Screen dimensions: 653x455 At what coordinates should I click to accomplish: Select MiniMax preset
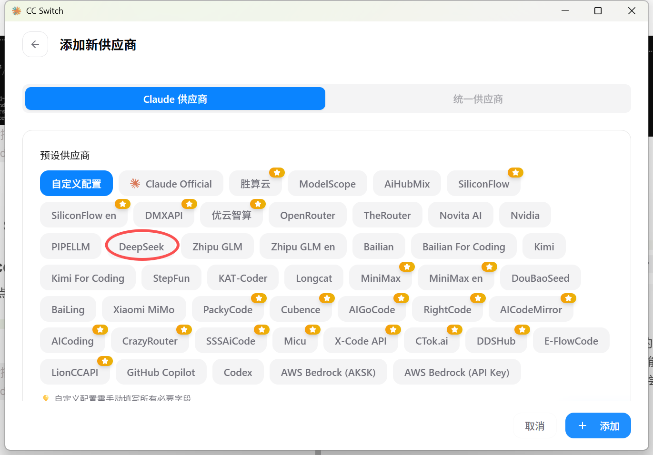point(381,277)
